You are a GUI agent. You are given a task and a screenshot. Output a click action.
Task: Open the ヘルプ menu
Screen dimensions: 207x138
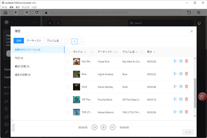pos(34,7)
